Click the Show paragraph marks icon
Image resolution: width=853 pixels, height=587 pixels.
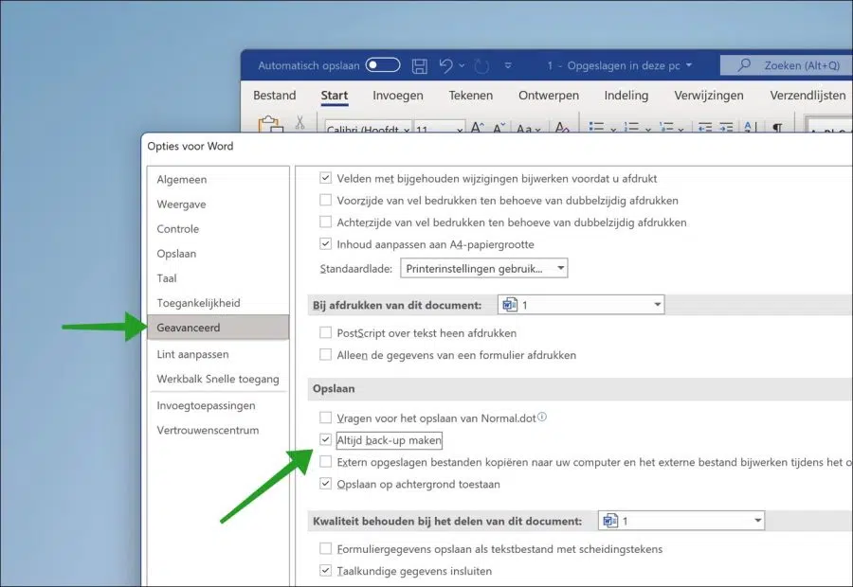click(x=777, y=127)
